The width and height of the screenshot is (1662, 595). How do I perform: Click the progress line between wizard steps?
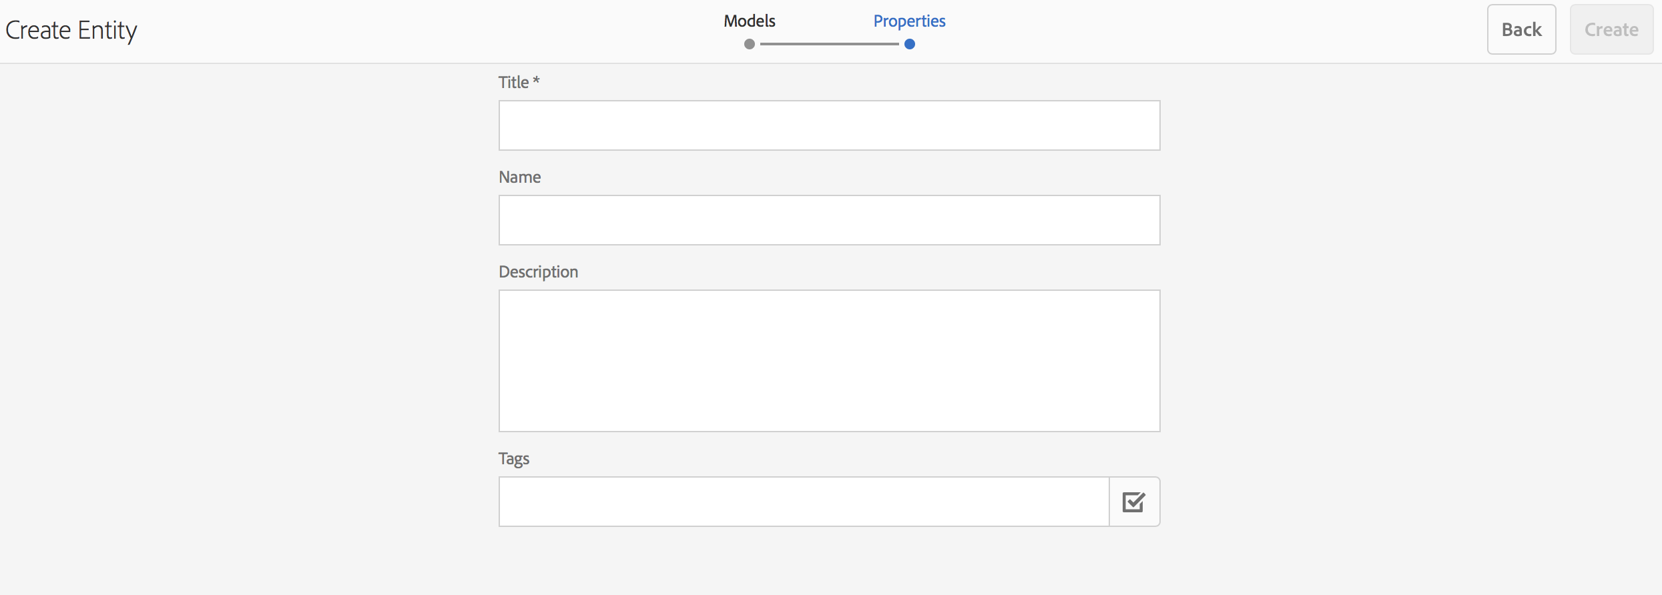coord(829,44)
